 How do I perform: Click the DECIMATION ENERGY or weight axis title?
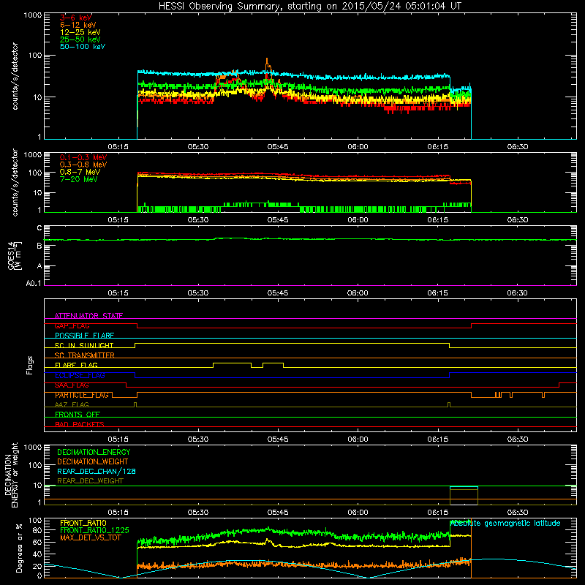pyautogui.click(x=11, y=475)
